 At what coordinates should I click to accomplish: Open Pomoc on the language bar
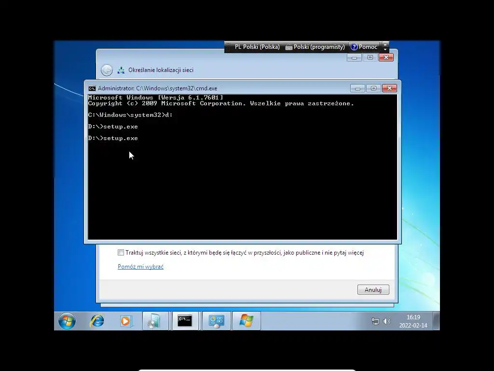tap(364, 47)
